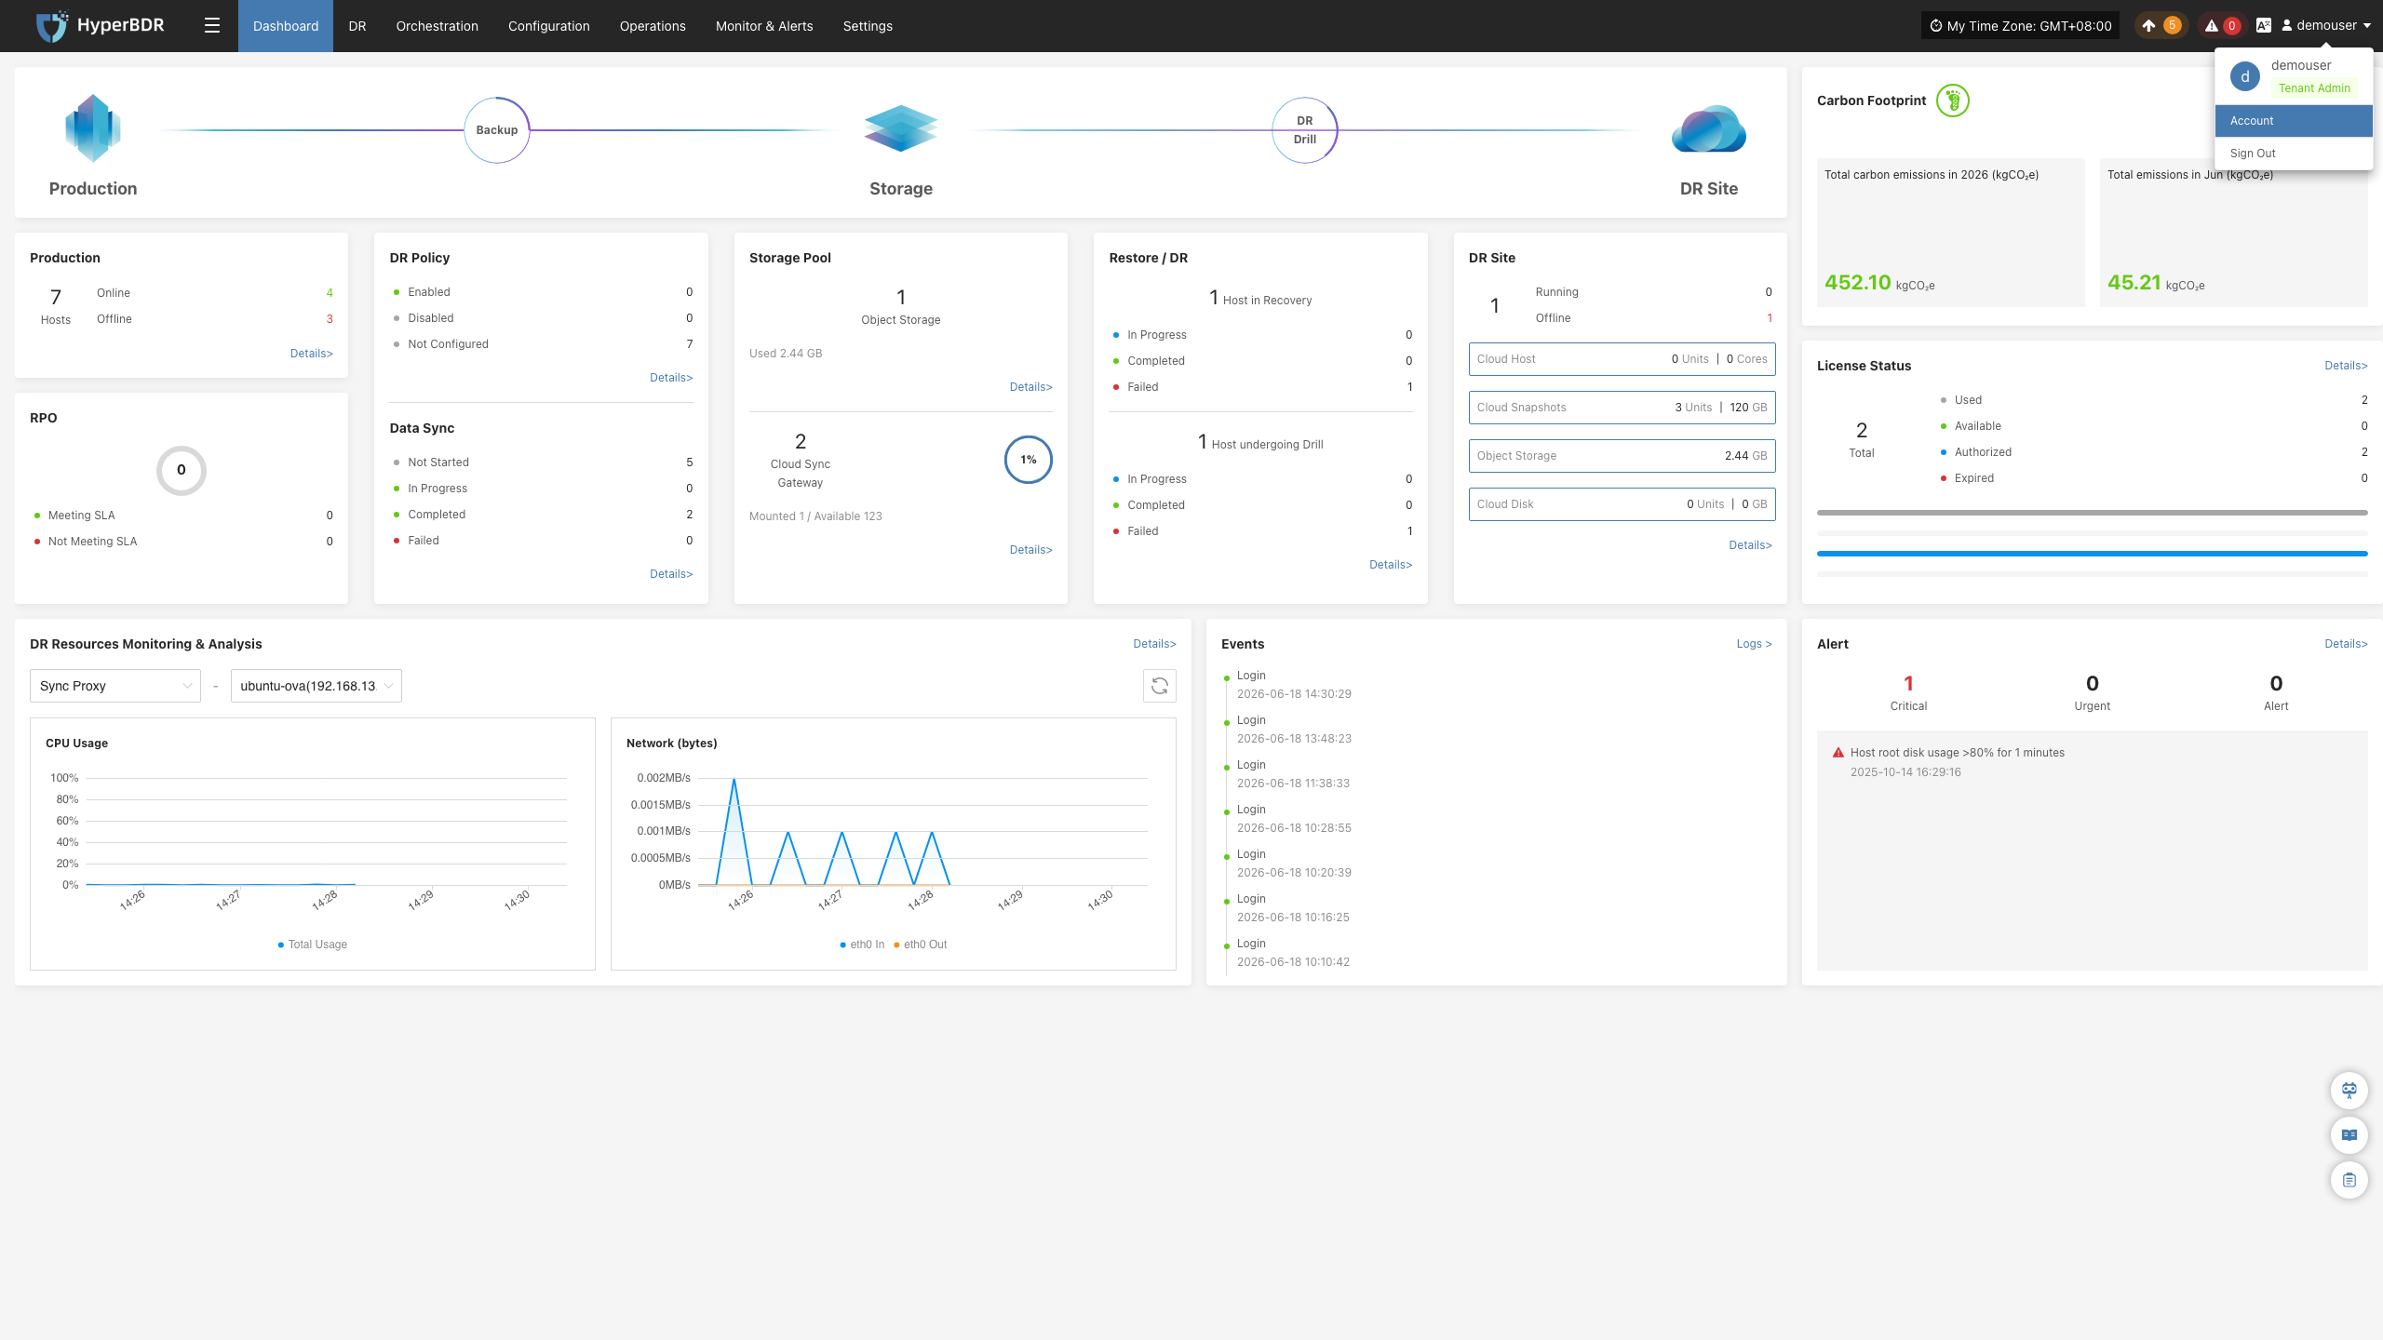Screen dimensions: 2383x1340
Task: Click the 1% Cloud Sync Gateway usage ring
Action: (x=1029, y=460)
